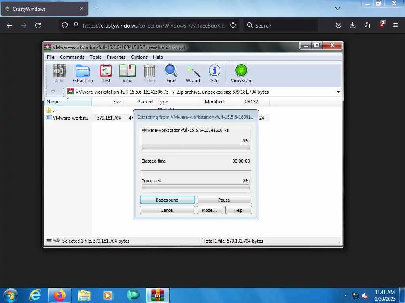The height and width of the screenshot is (303, 405).
Task: Cancel the extraction
Action: pos(167,210)
